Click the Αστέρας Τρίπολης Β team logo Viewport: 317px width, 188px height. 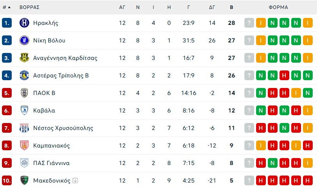(24, 76)
